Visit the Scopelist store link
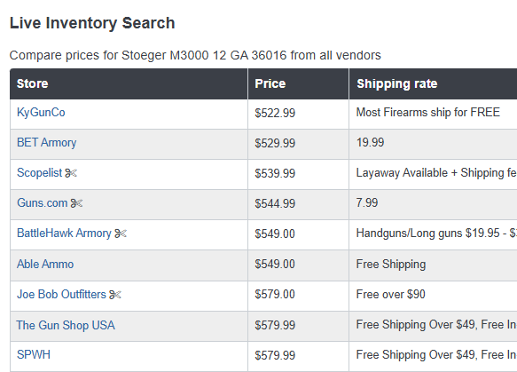The width and height of the screenshot is (517, 372). click(39, 172)
